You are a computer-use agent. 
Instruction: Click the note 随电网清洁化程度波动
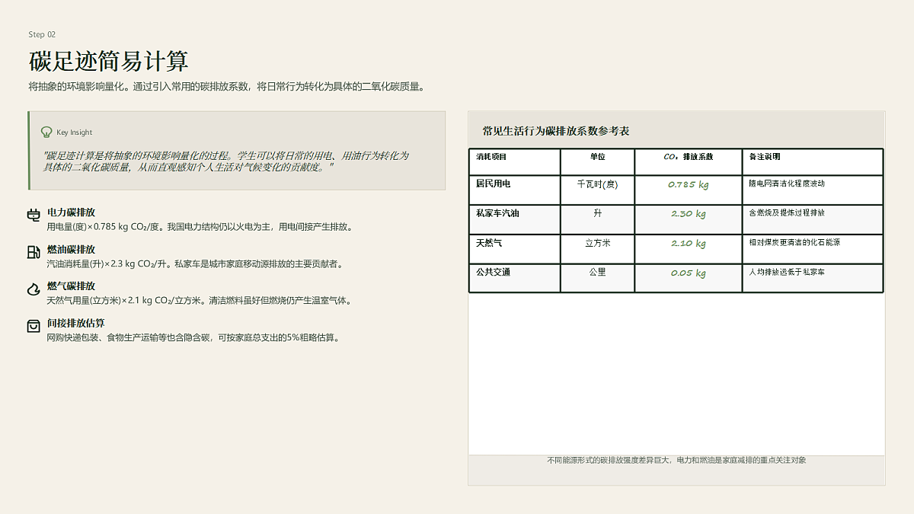[787, 184]
